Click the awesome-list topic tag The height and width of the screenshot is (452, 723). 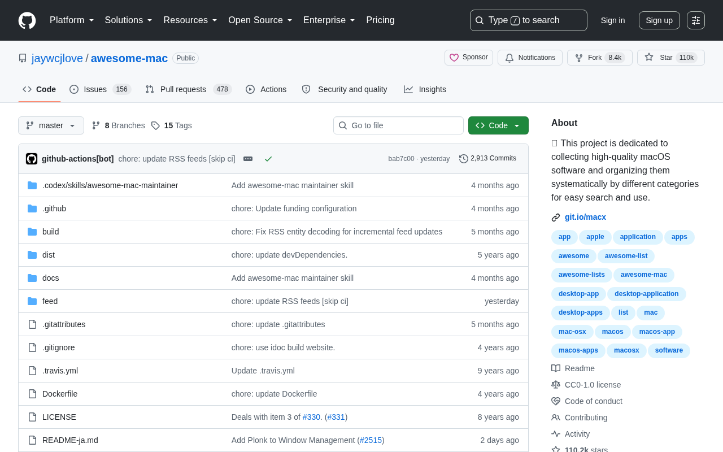[626, 256]
